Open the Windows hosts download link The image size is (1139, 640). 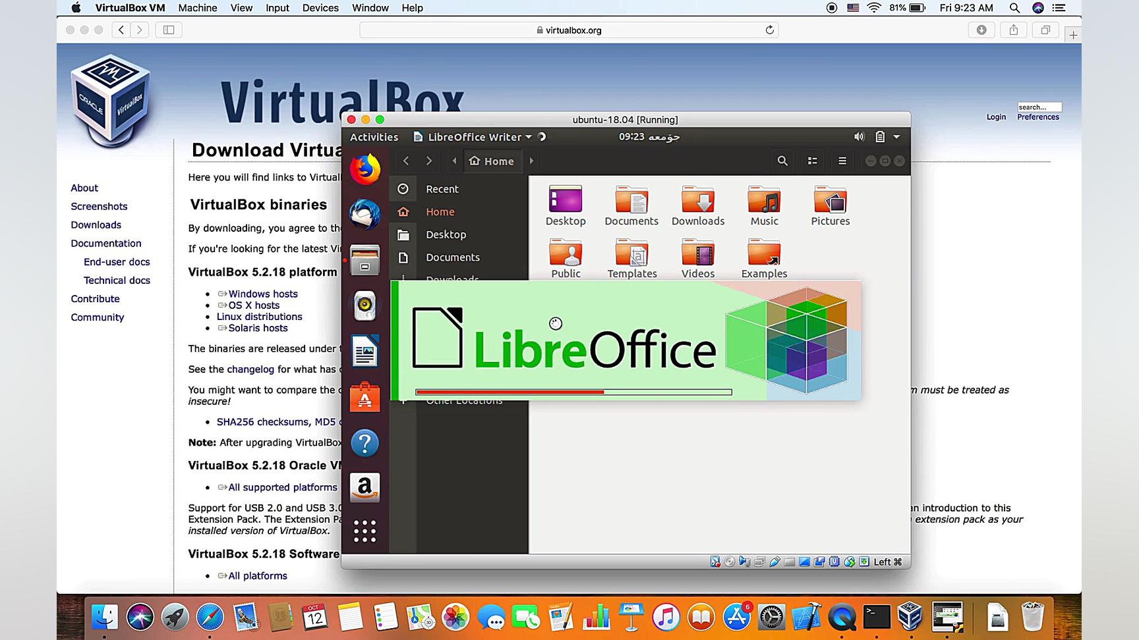click(263, 294)
